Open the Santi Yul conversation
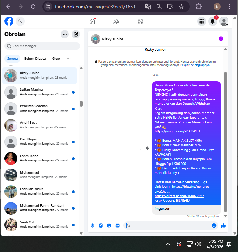 40,224
